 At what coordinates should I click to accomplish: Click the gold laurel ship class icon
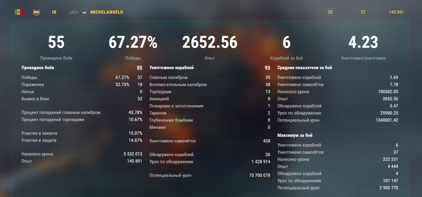(x=36, y=12)
